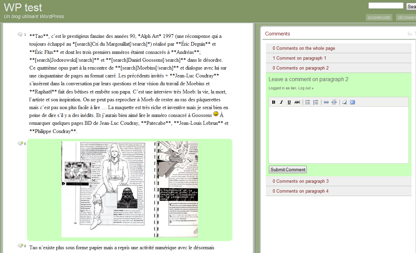The image size is (416, 253).
Task: Click the comment bubble beside the 'Tao n'existe plus' paragraph
Action: (20, 246)
